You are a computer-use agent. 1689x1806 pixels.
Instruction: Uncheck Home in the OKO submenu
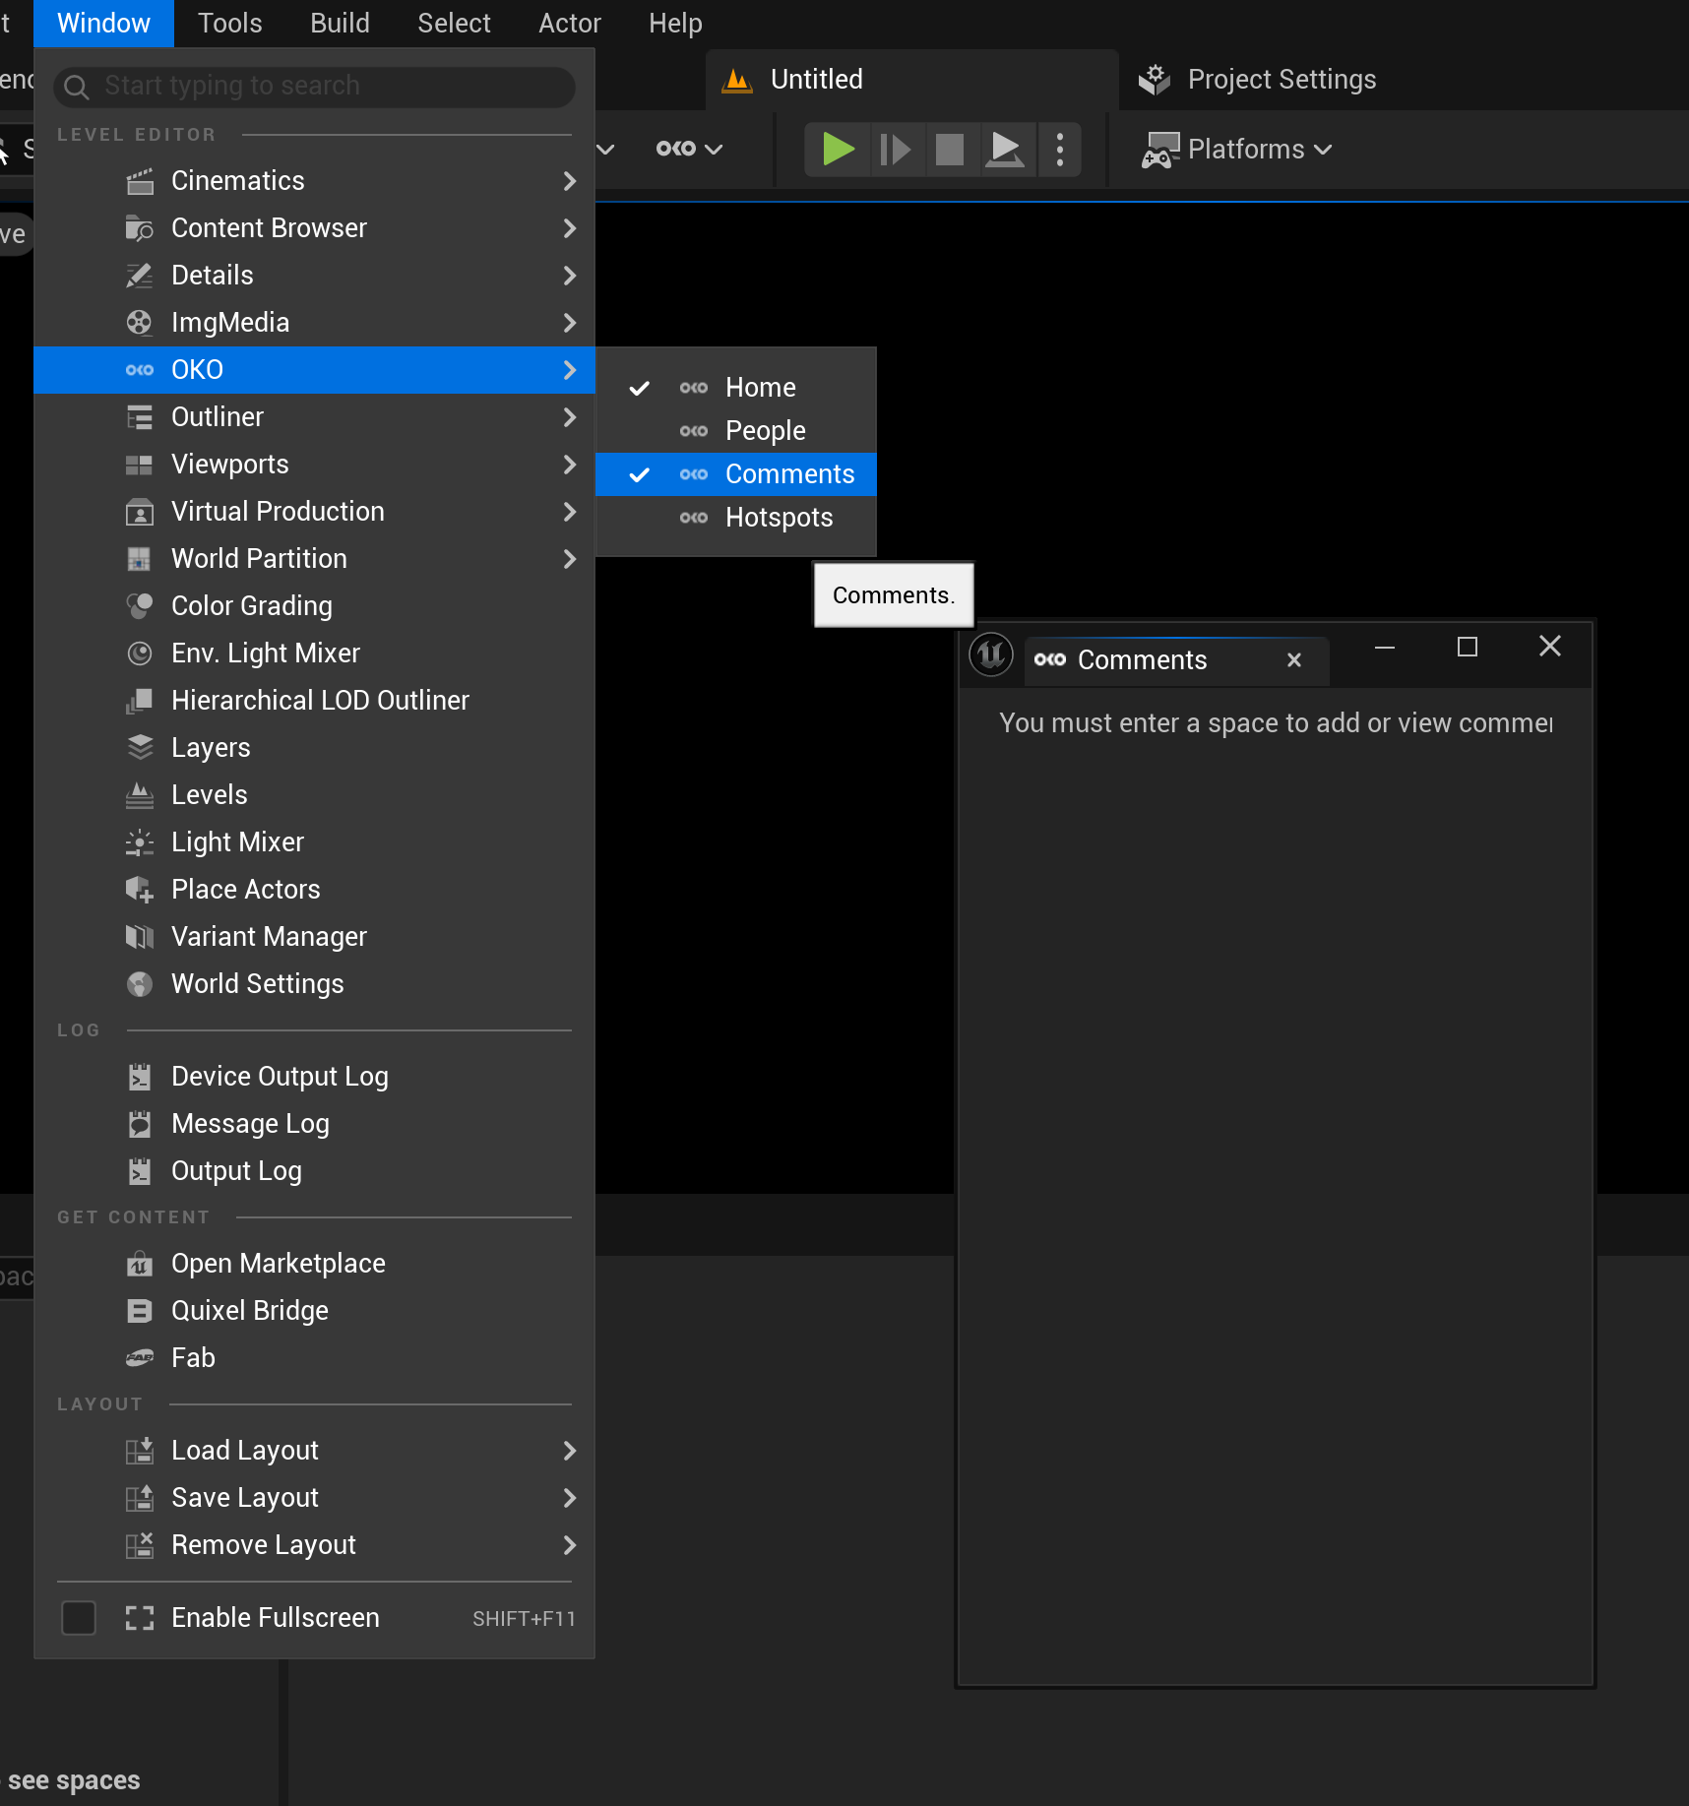[759, 388]
